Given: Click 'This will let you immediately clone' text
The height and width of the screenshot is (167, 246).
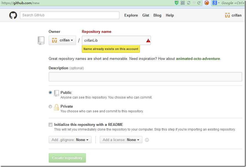Looking at the screenshot, I should (145, 129).
